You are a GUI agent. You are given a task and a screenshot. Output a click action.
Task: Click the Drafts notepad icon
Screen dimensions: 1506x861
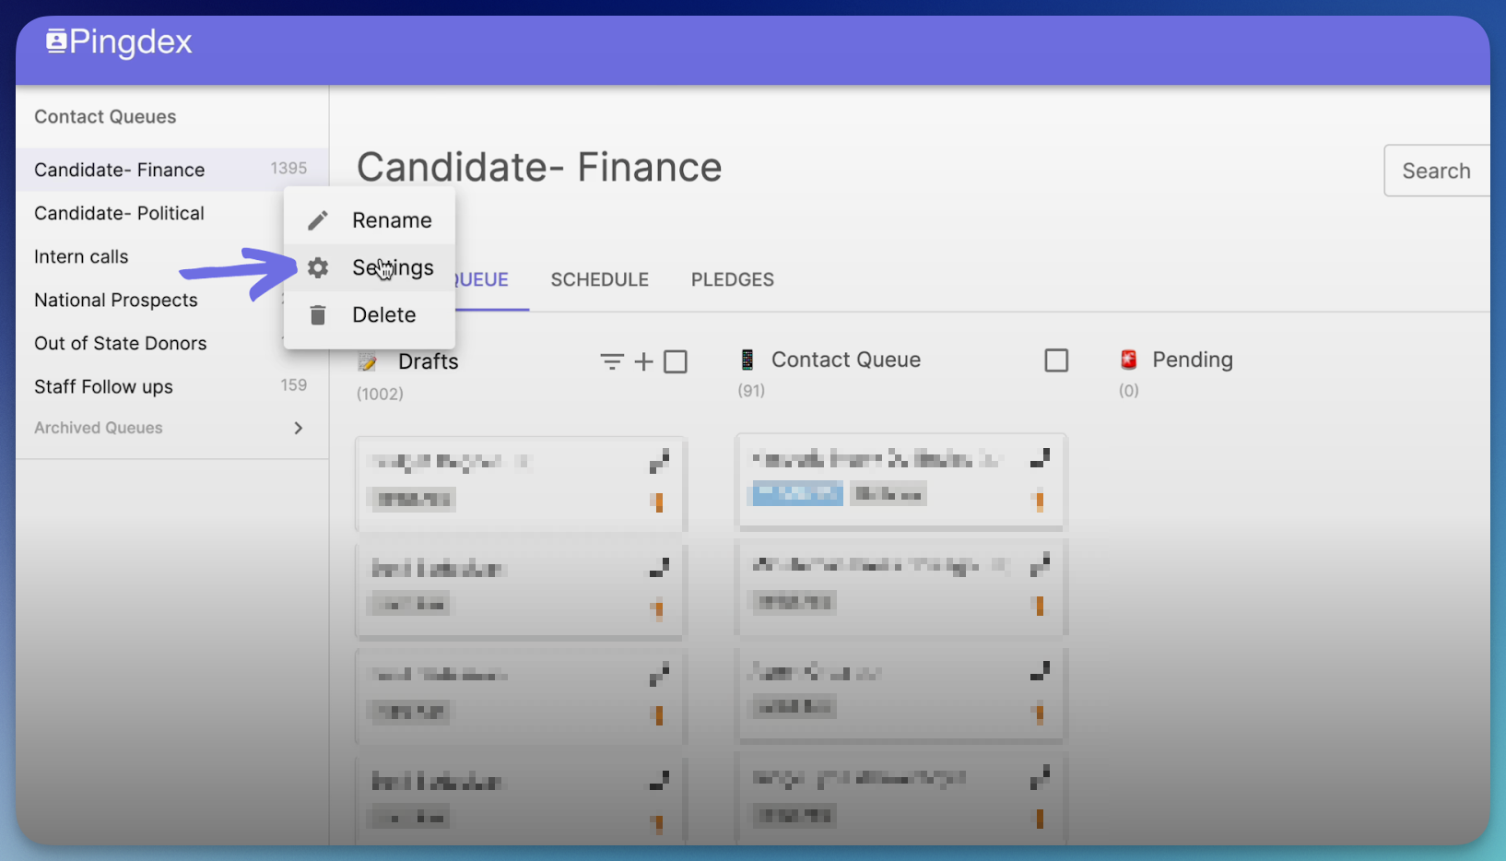coord(368,361)
